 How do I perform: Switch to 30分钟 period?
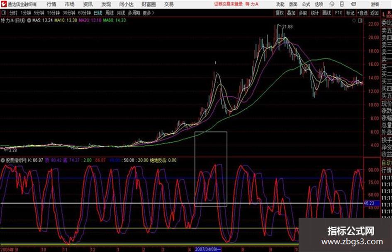[69, 13]
